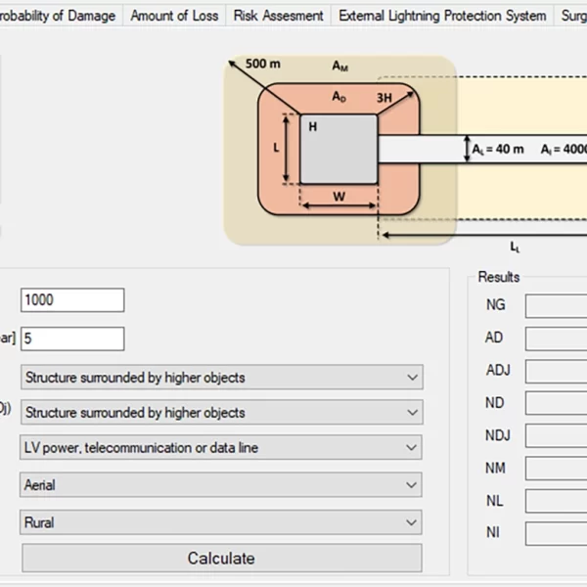Open the Rural environment dropdown
This screenshot has height=587, width=587.
pyautogui.click(x=221, y=522)
